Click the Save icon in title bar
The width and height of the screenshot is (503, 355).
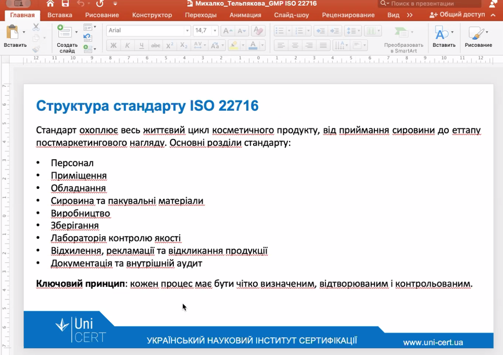pos(65,4)
